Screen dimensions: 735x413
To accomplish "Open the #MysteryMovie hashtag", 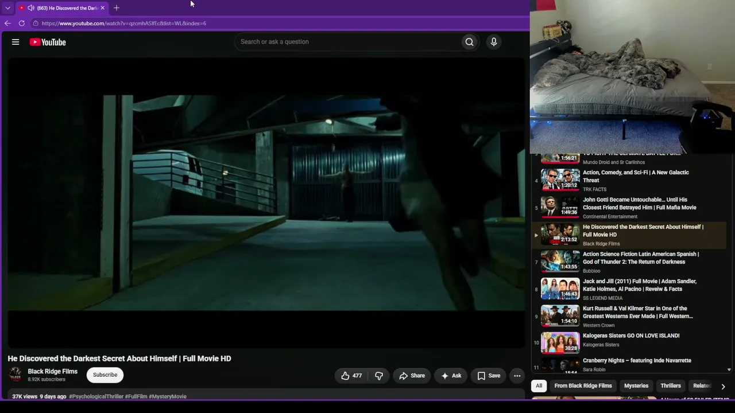I will [168, 396].
